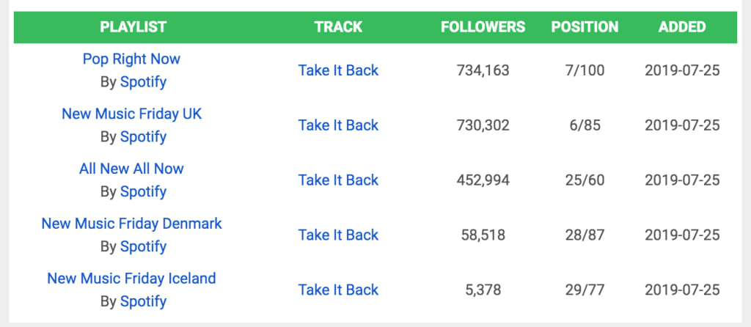Open the New Music Friday Iceland playlist
Image resolution: width=751 pixels, height=327 pixels.
(131, 279)
